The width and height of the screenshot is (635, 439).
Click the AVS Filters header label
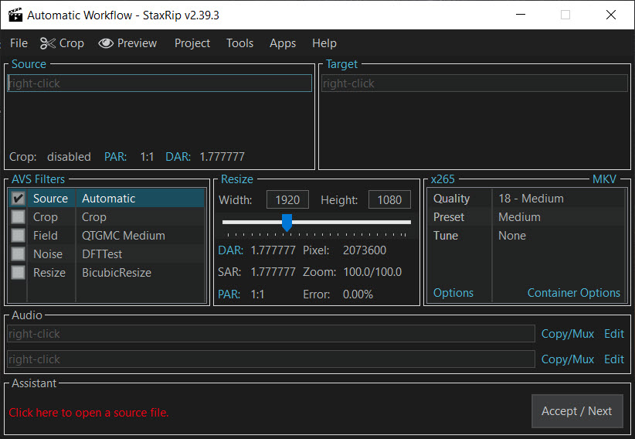coord(38,179)
